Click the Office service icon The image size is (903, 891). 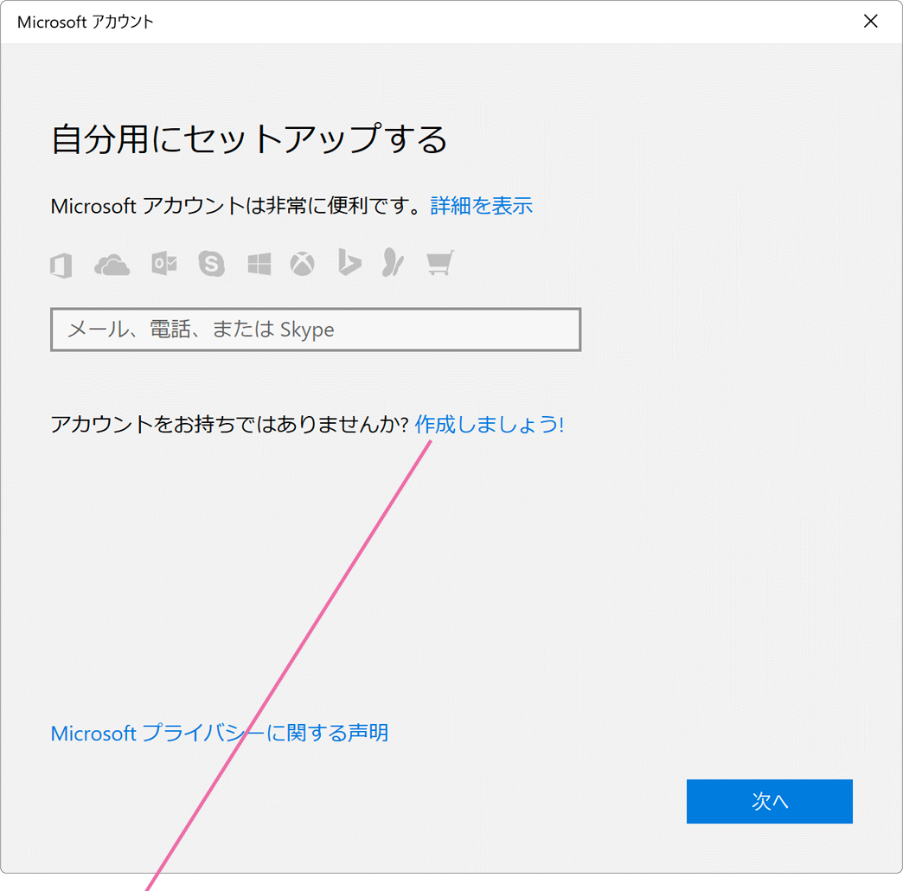click(61, 265)
